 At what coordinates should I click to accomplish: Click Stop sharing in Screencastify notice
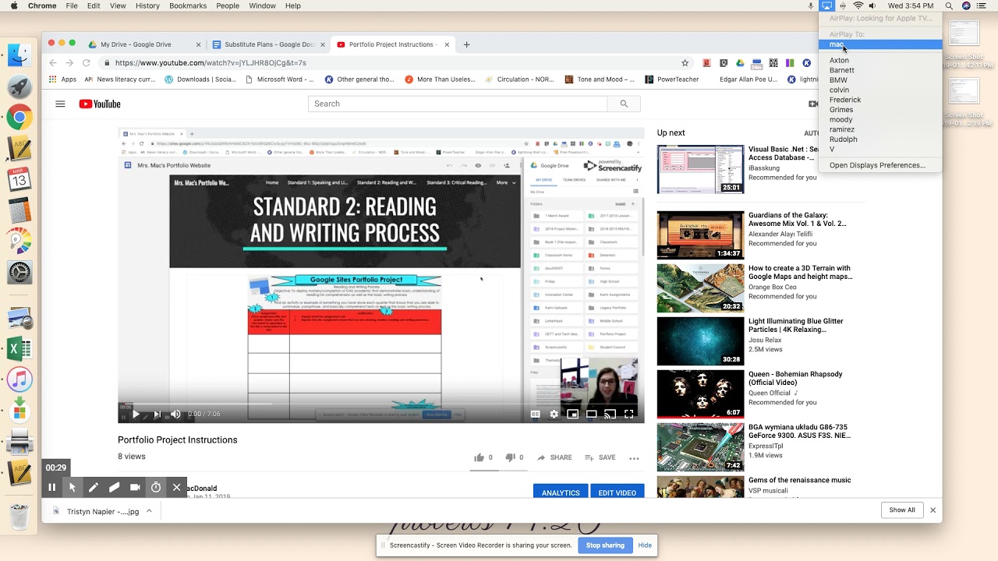(605, 545)
